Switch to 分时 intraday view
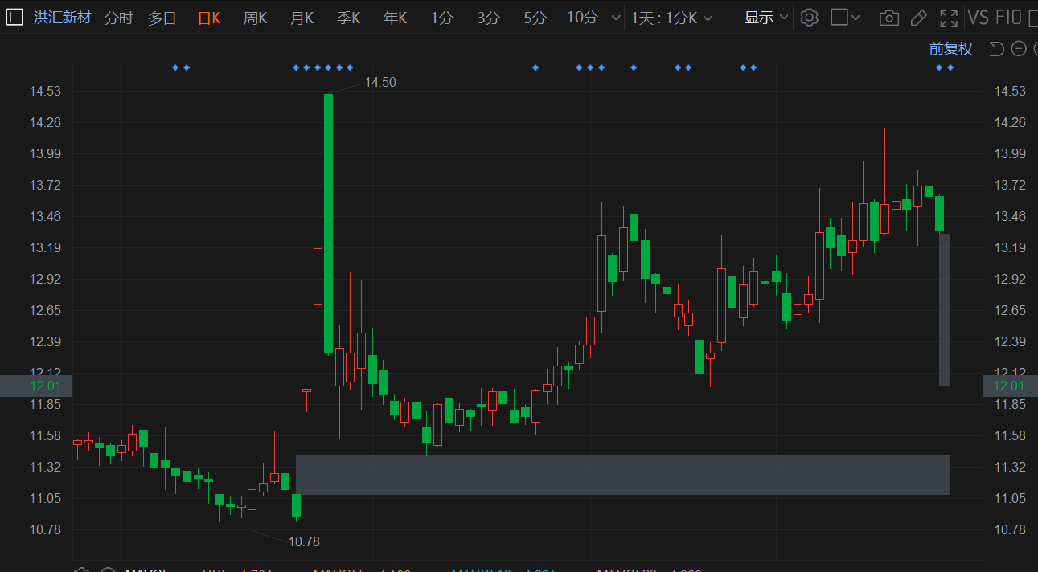This screenshot has height=572, width=1038. click(119, 18)
